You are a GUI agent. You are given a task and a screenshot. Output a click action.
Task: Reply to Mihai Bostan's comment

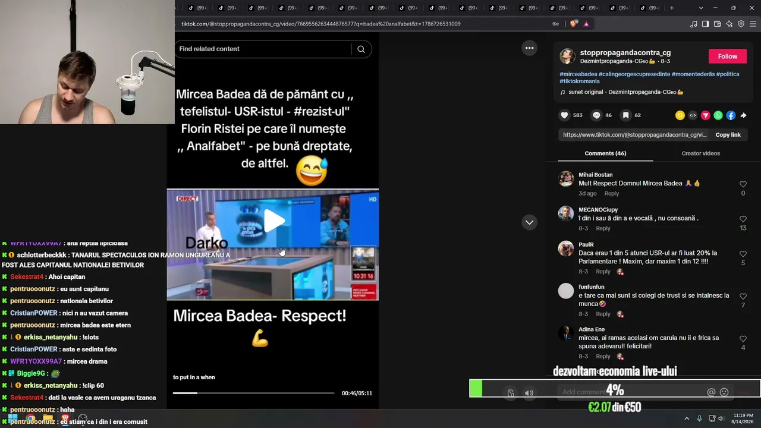click(611, 194)
